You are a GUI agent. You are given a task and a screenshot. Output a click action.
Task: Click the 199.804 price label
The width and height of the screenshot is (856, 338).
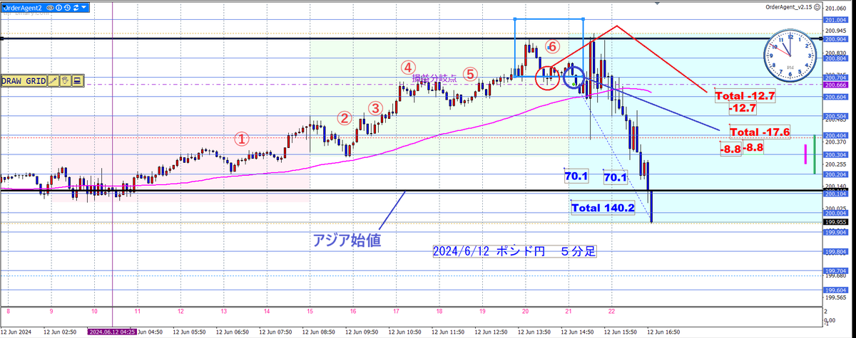(835, 252)
